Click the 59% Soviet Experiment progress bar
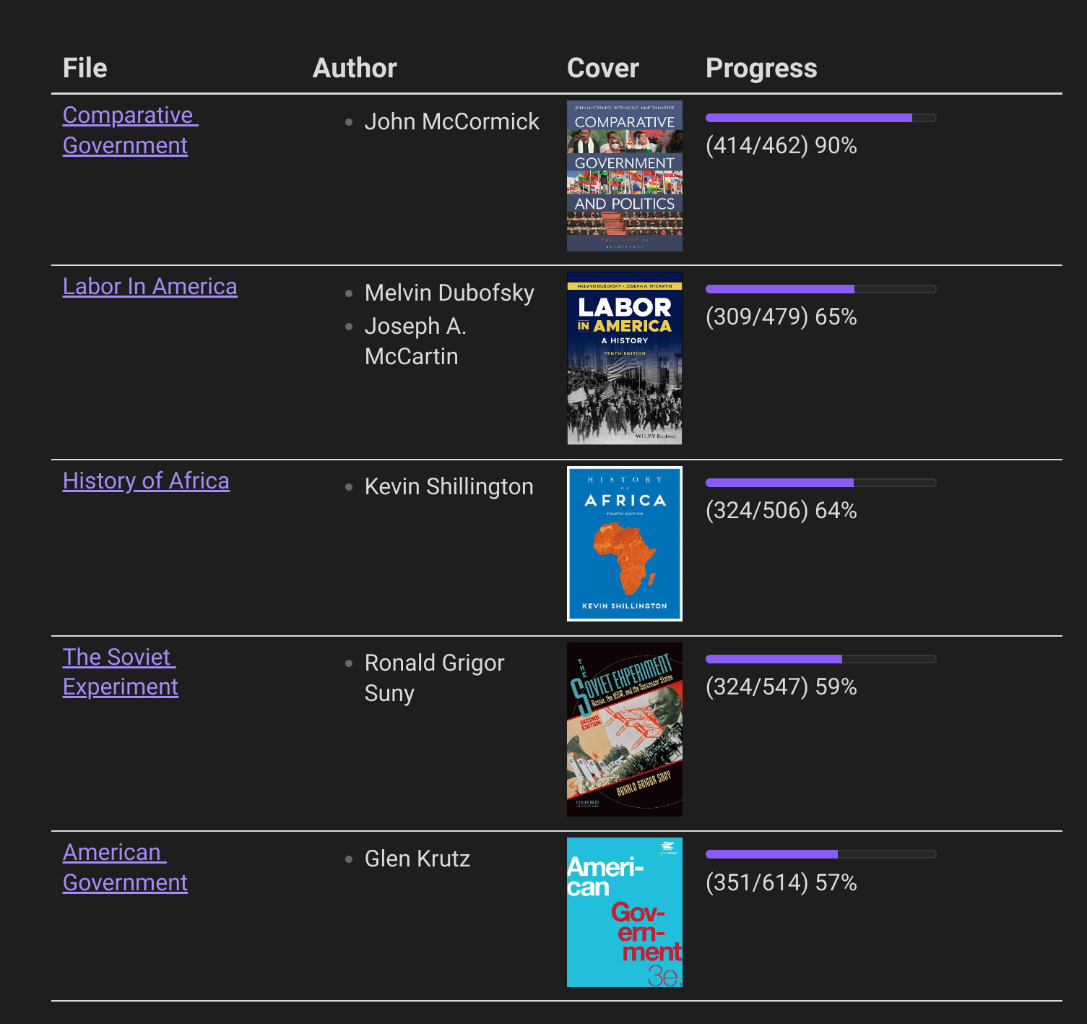 coord(820,659)
